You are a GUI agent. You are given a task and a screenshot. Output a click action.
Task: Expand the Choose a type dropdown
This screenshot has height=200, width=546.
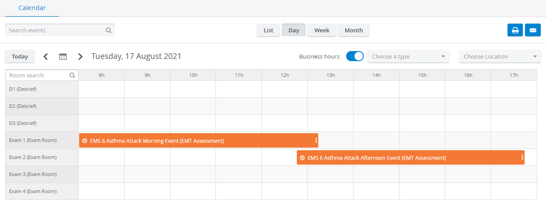pos(408,56)
